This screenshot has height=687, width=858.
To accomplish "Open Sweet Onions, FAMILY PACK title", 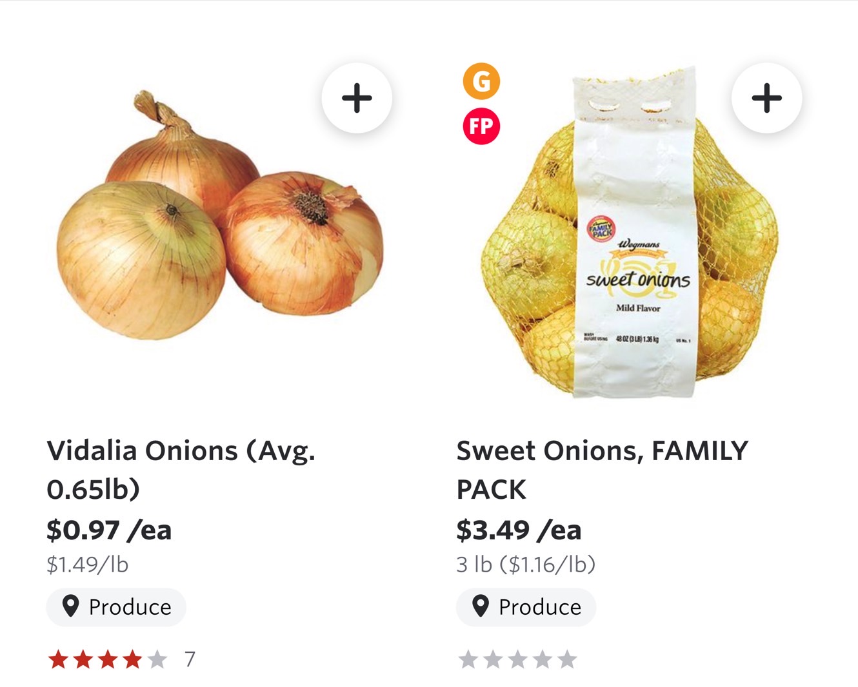I will pyautogui.click(x=602, y=470).
